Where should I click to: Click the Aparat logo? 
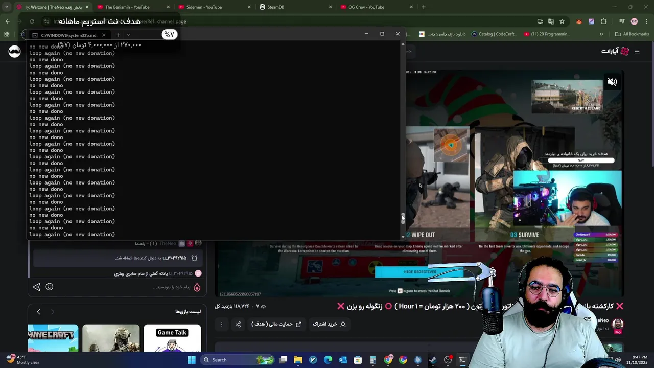pyautogui.click(x=615, y=51)
